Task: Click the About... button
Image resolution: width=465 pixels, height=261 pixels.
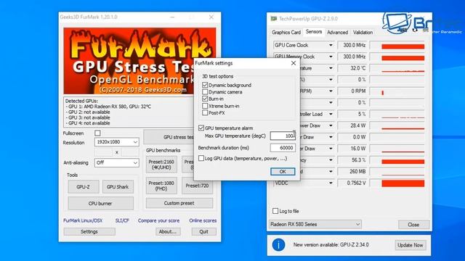Action: point(168,232)
